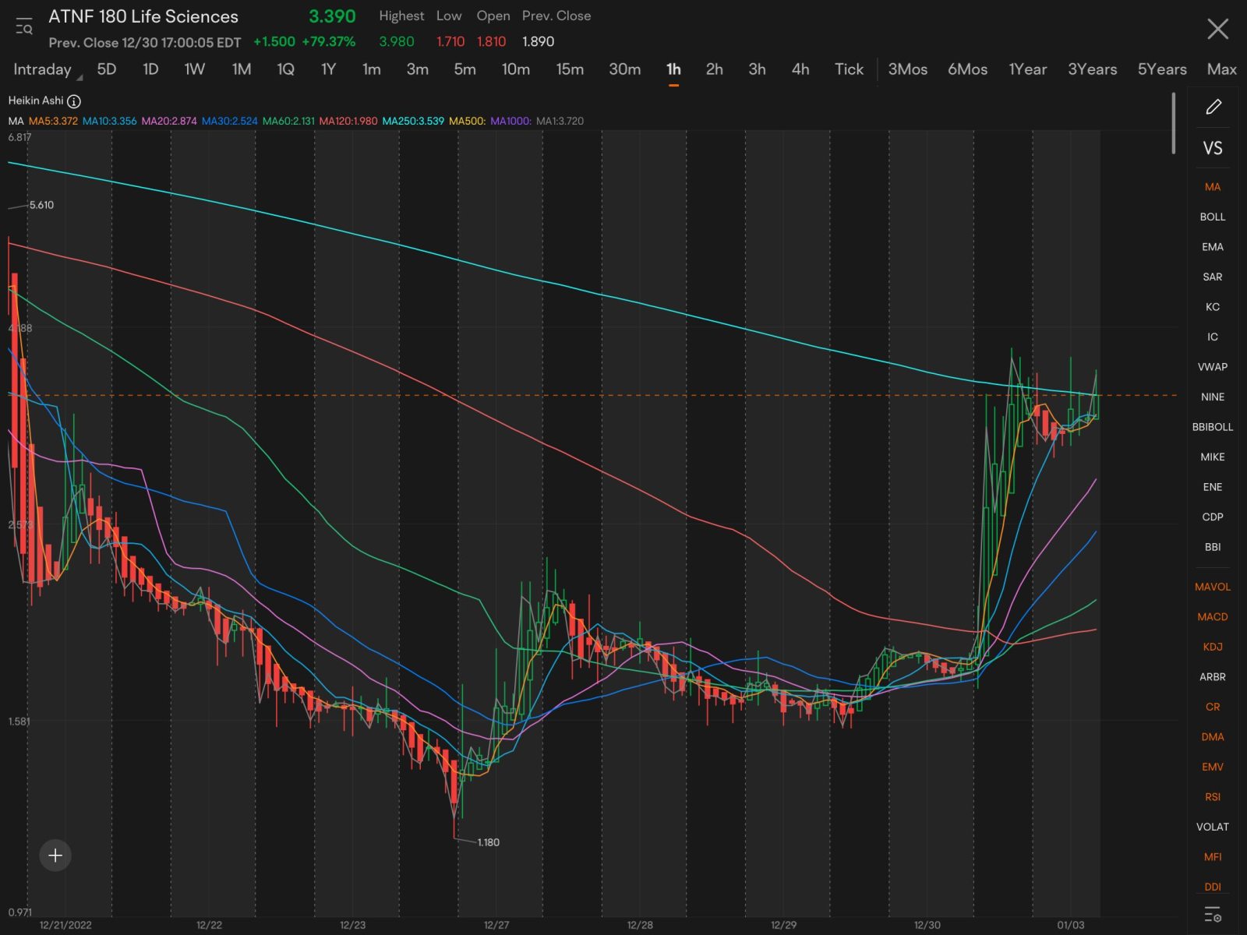This screenshot has width=1247, height=935.
Task: Switch to Tick view
Action: [x=850, y=69]
